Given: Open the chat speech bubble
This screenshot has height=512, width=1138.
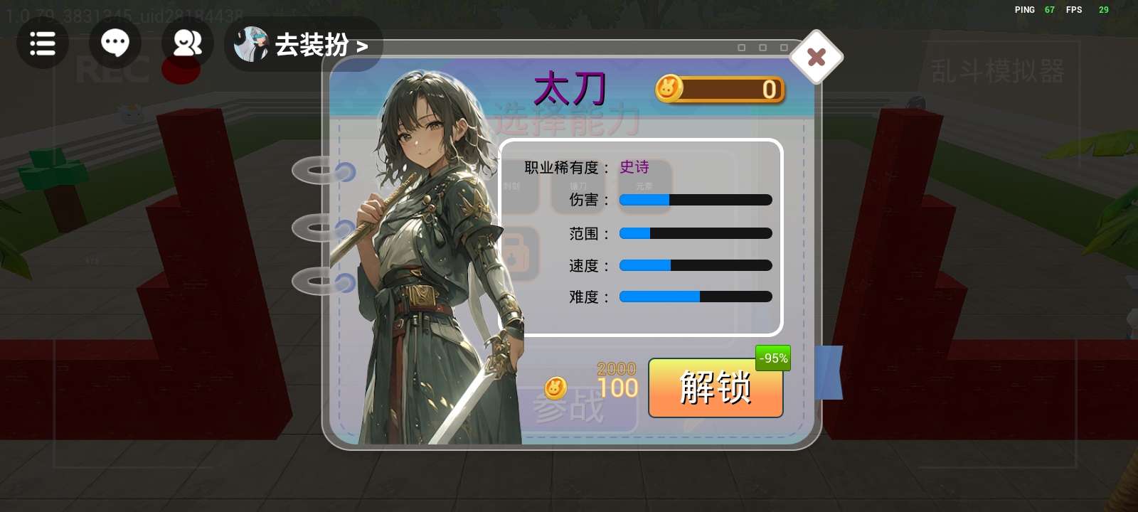Looking at the screenshot, I should tap(115, 43).
